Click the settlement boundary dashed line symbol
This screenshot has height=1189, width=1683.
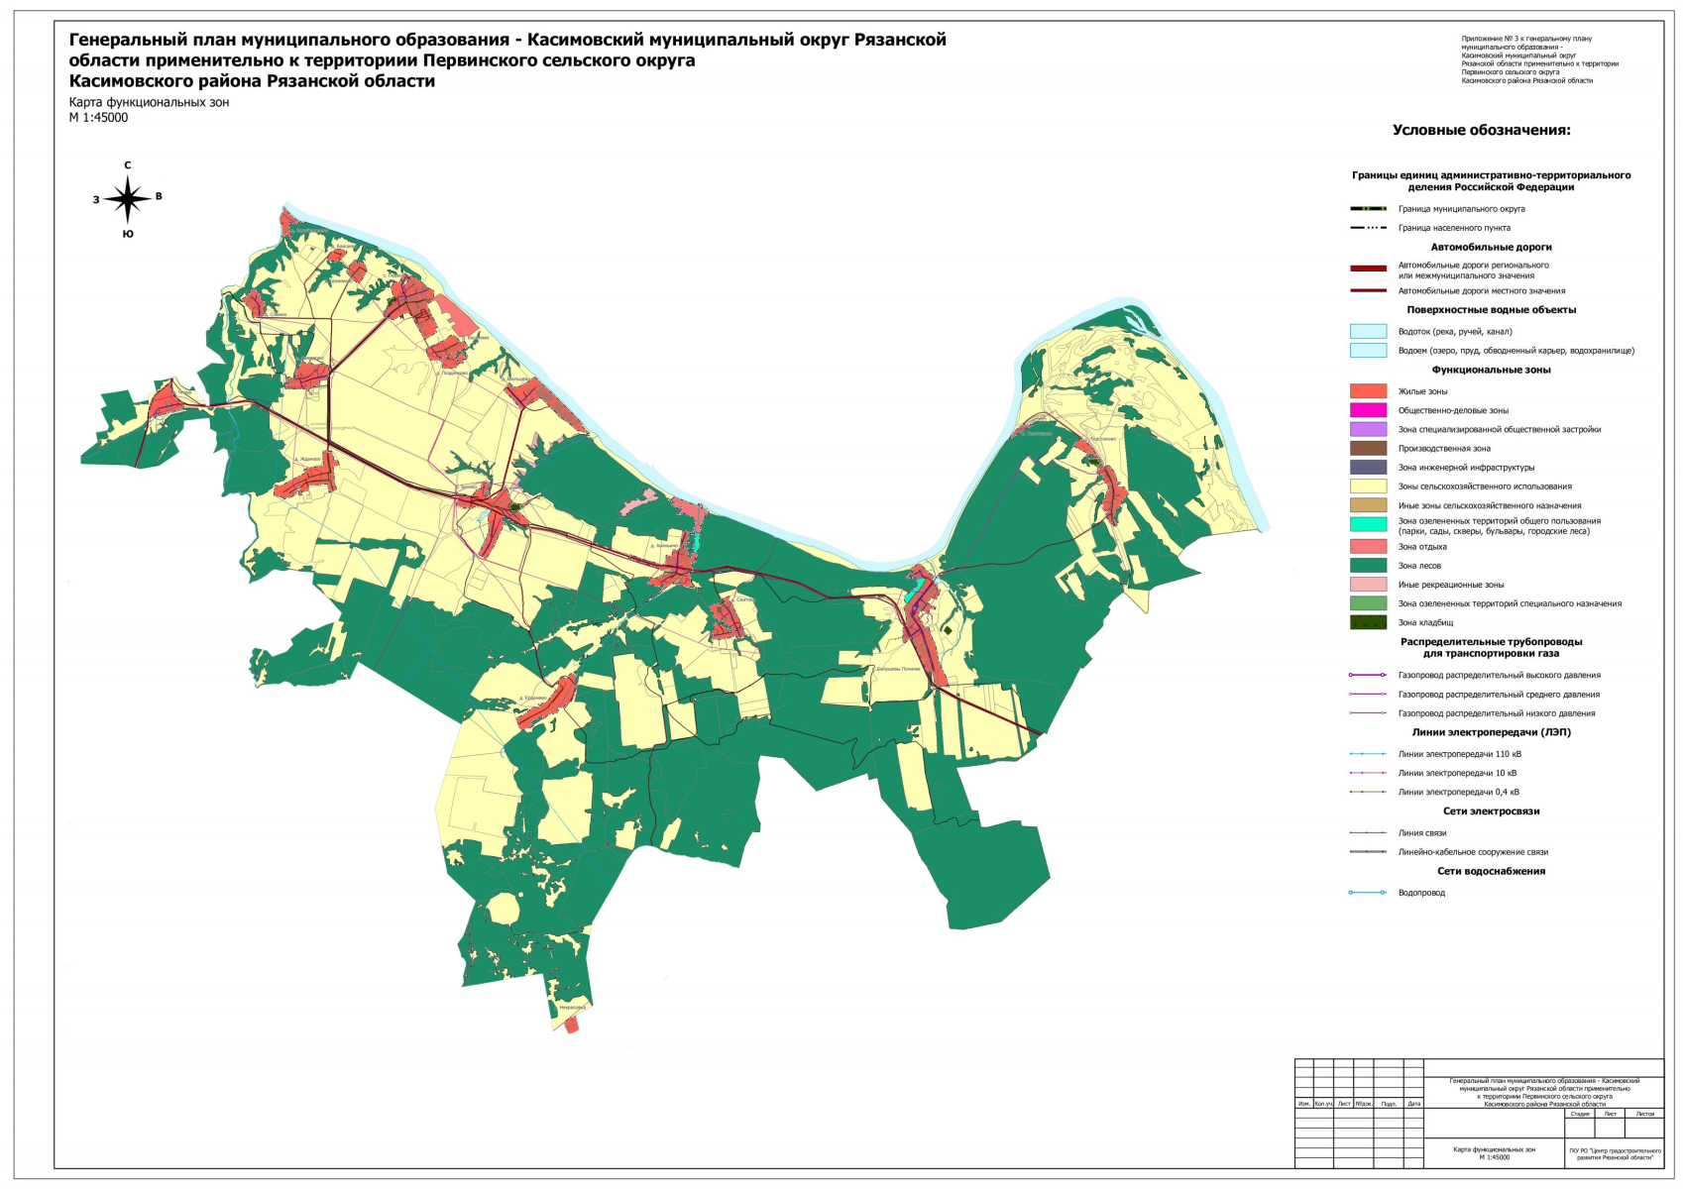(x=1368, y=228)
